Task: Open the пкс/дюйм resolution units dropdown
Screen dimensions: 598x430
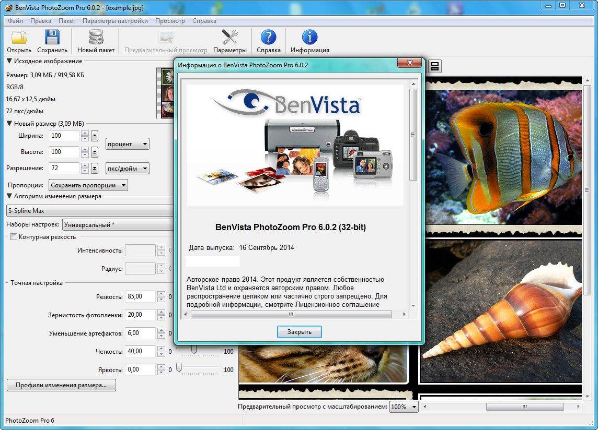Action: click(x=128, y=169)
